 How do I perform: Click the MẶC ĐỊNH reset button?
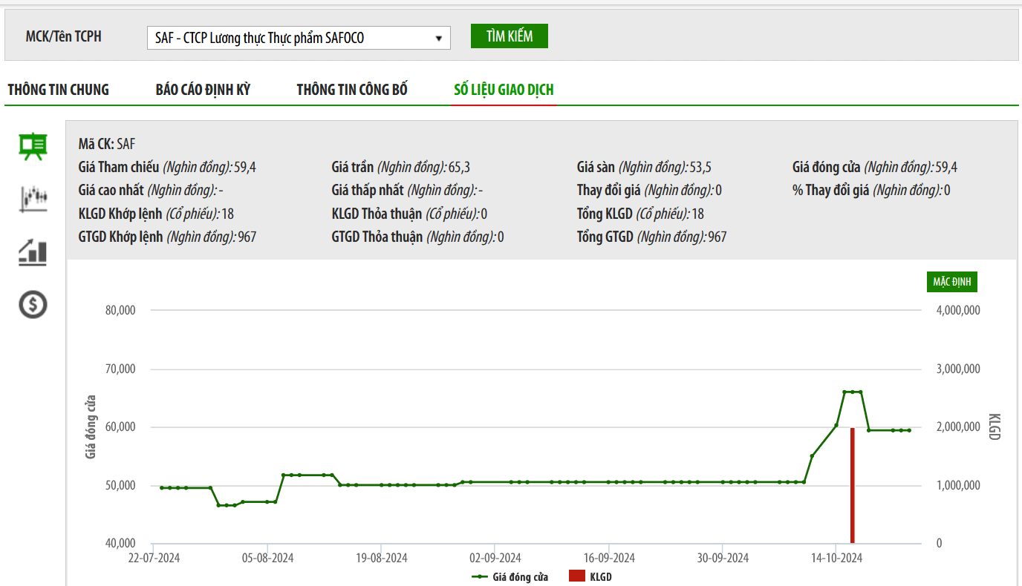tap(955, 282)
